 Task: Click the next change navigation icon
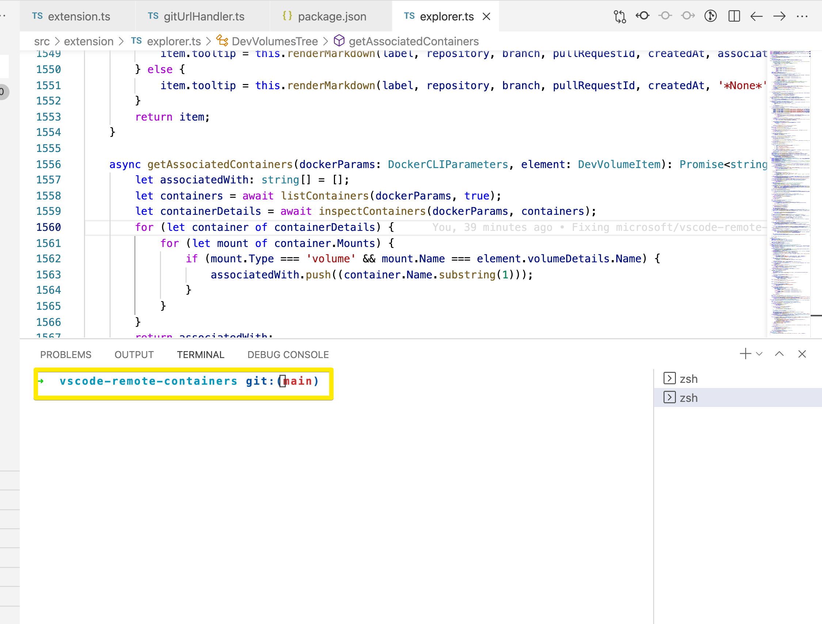coord(688,16)
